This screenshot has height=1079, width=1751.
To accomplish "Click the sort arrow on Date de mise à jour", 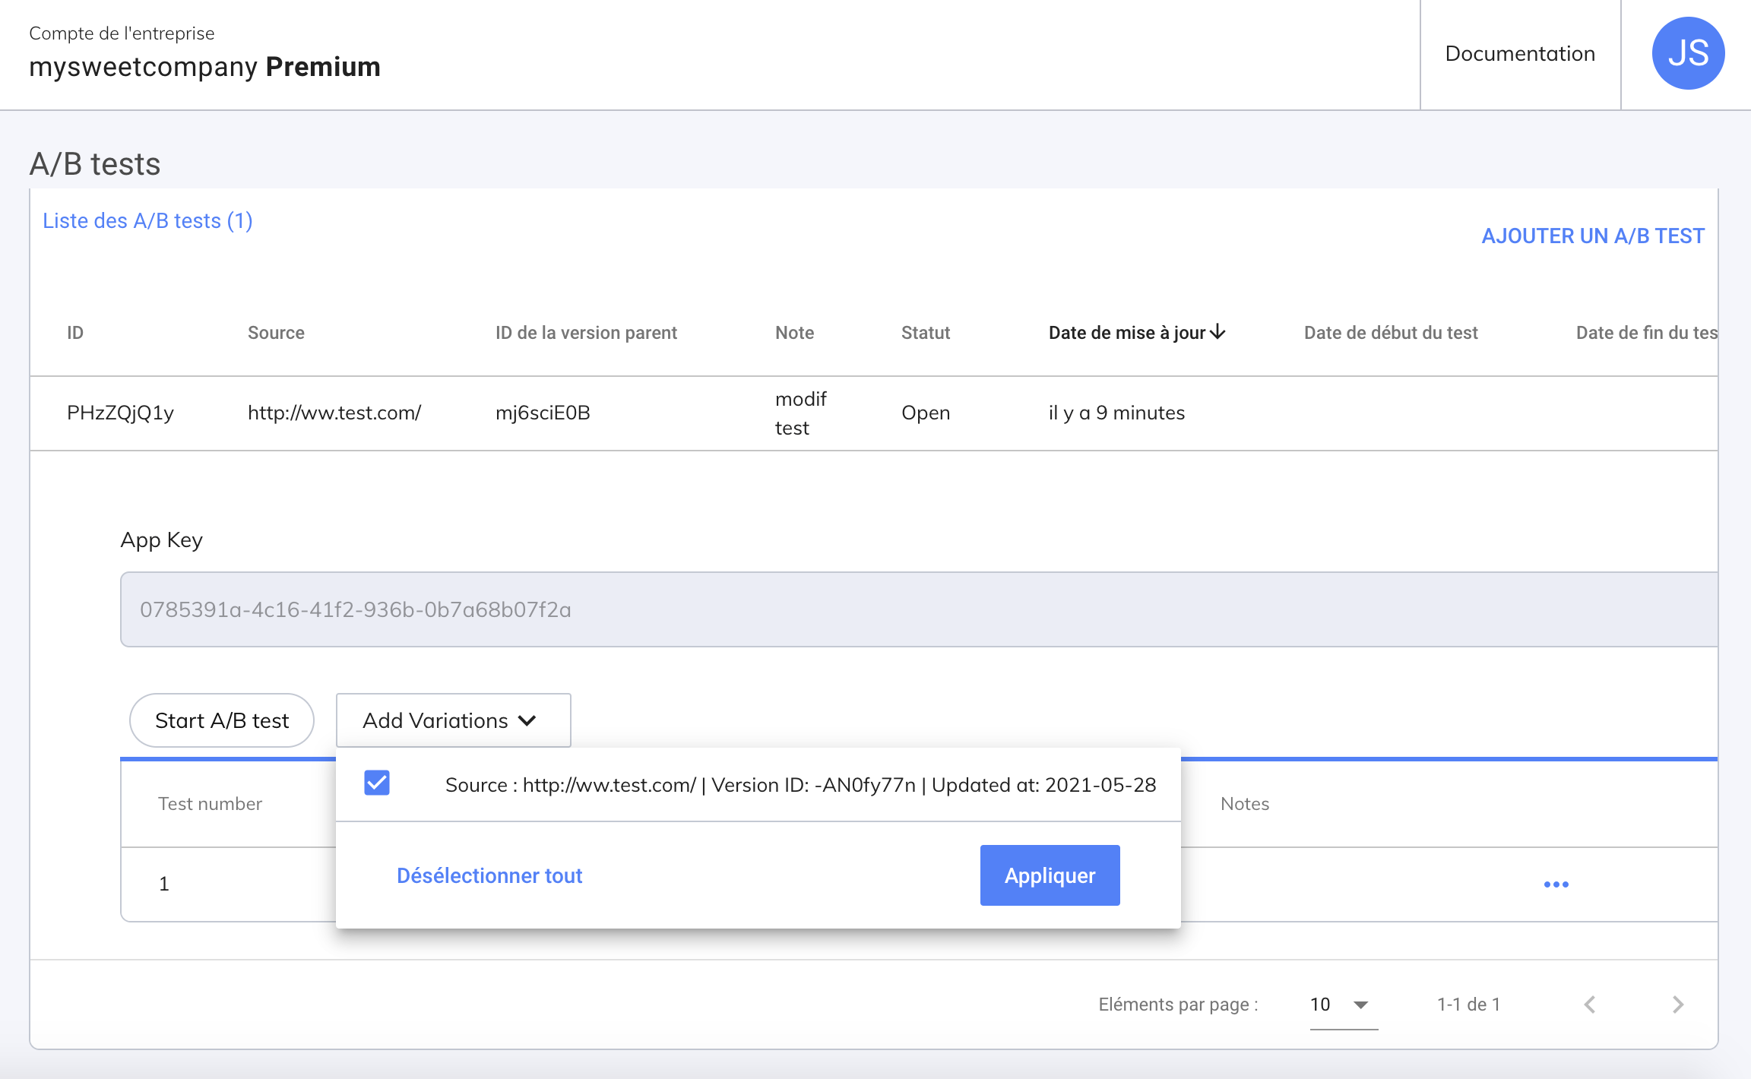I will point(1218,332).
